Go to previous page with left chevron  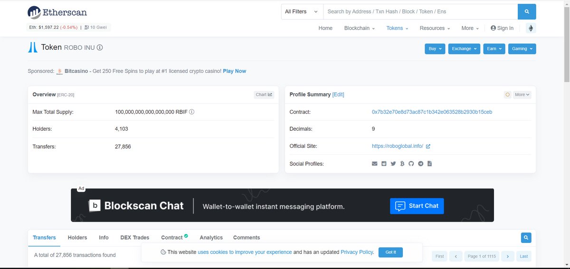point(455,256)
